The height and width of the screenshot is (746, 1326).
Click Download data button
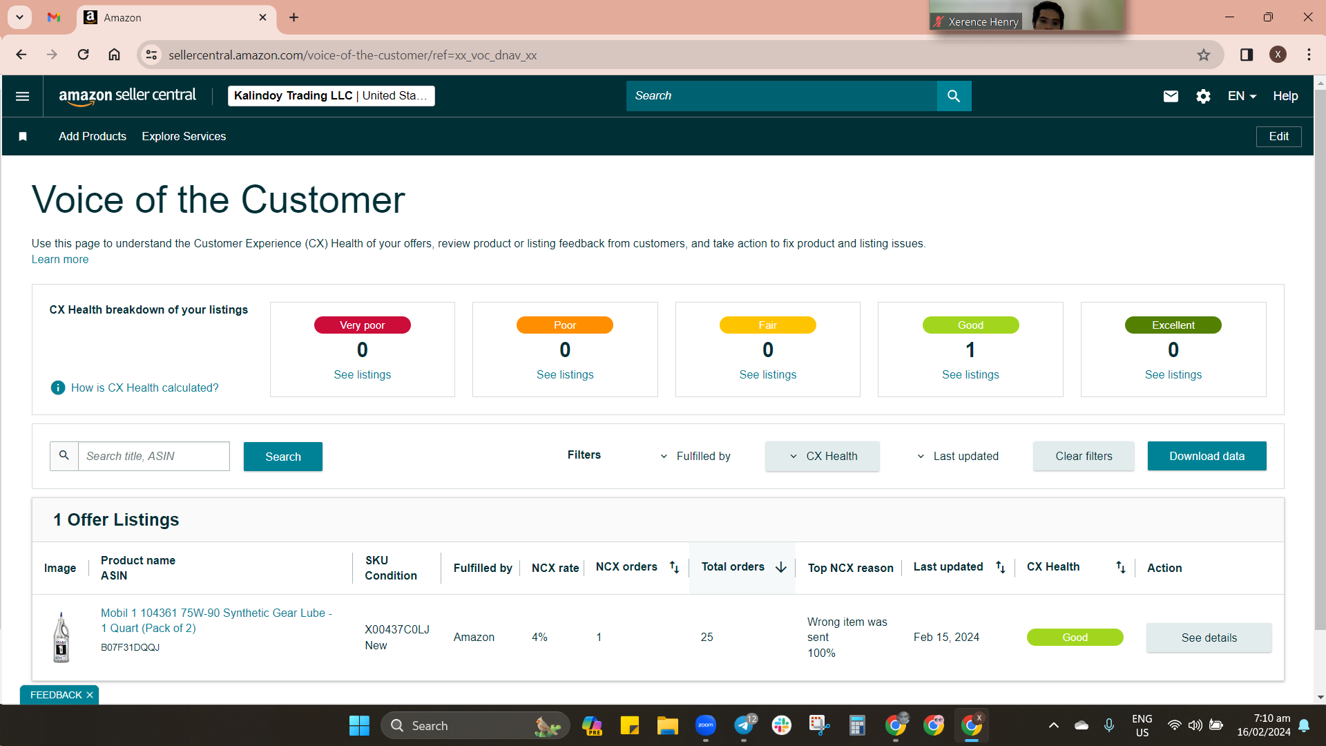[x=1207, y=457]
